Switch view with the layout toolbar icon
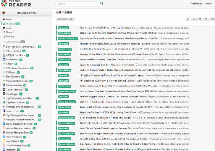The image size is (215, 151). coord(200,19)
